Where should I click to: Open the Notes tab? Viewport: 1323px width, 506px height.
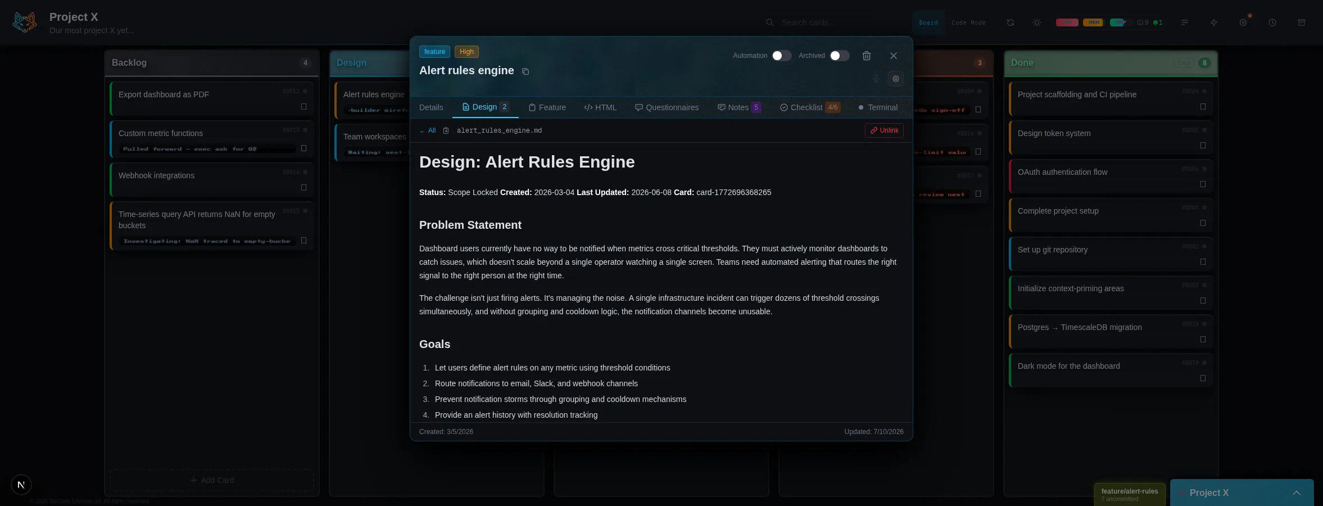click(x=739, y=107)
